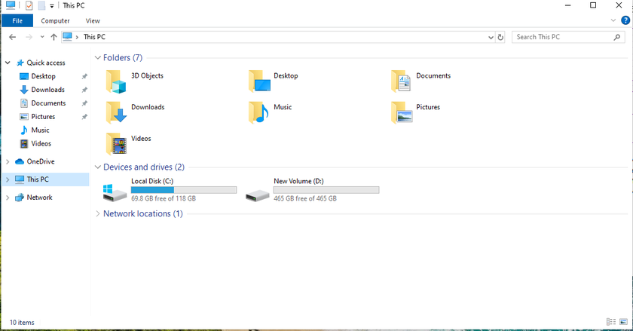Viewport: 633px width, 331px height.
Task: Switch to Details view in status bar
Action: coord(611,322)
